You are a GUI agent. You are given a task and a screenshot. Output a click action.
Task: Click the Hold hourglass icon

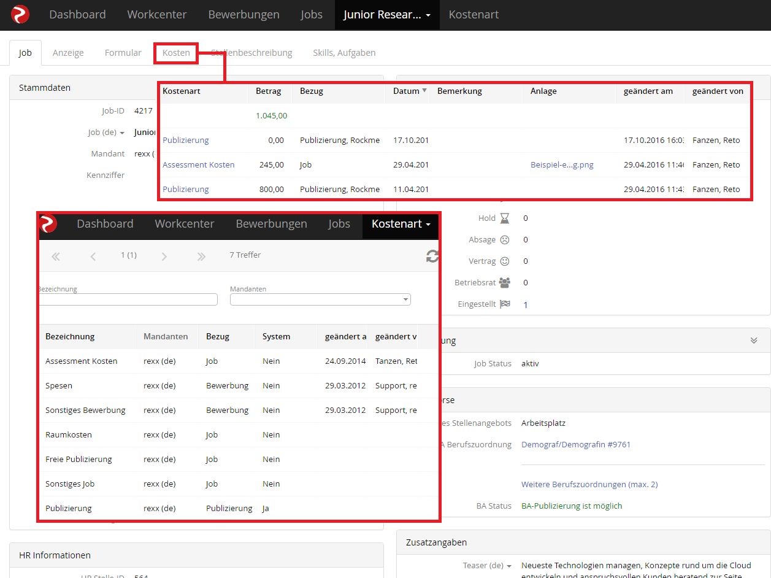click(505, 218)
